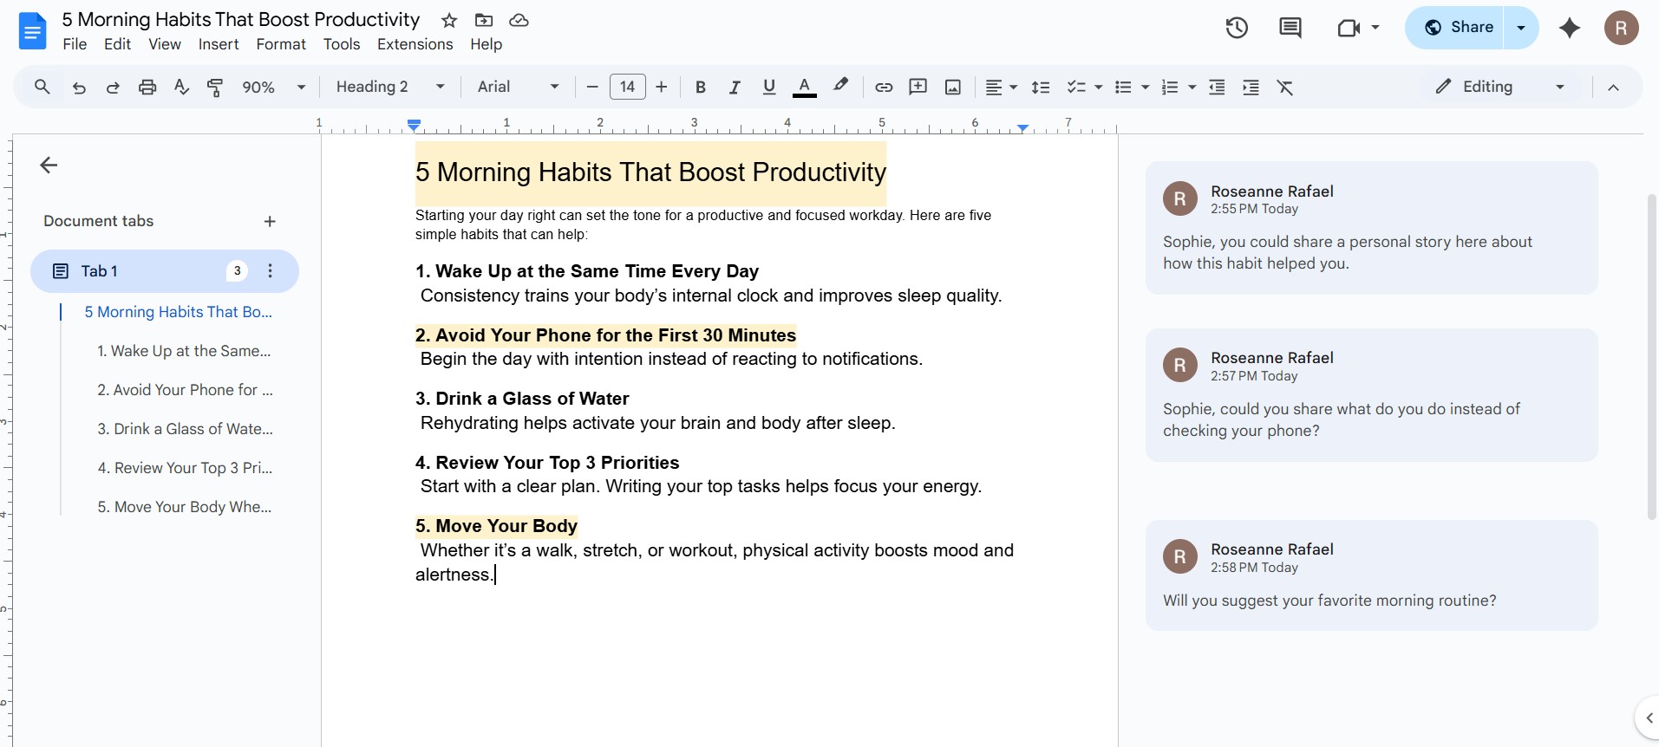Open the comment about favorite morning routine
Image resolution: width=1659 pixels, height=747 pixels.
(x=1372, y=575)
